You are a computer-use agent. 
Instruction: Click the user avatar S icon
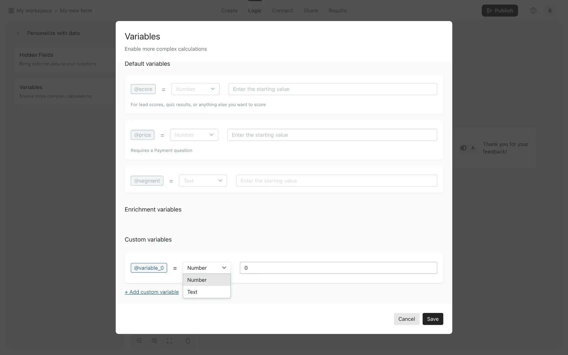[x=550, y=11]
